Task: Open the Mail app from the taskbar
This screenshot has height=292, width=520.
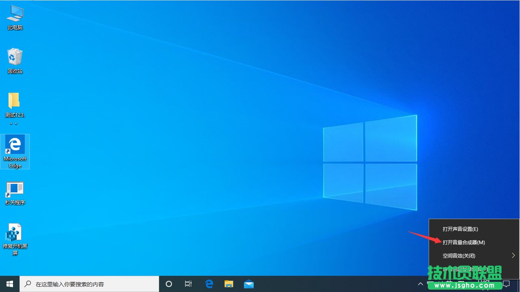Action: point(248,284)
